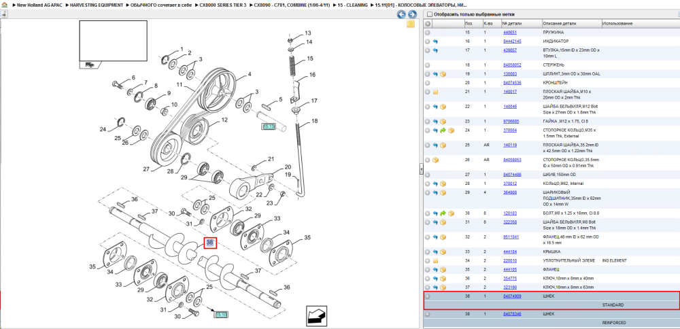Image resolution: width=680 pixels, height=329 pixels.
Task: Click the green arrow icon on row 24
Action: [443, 131]
